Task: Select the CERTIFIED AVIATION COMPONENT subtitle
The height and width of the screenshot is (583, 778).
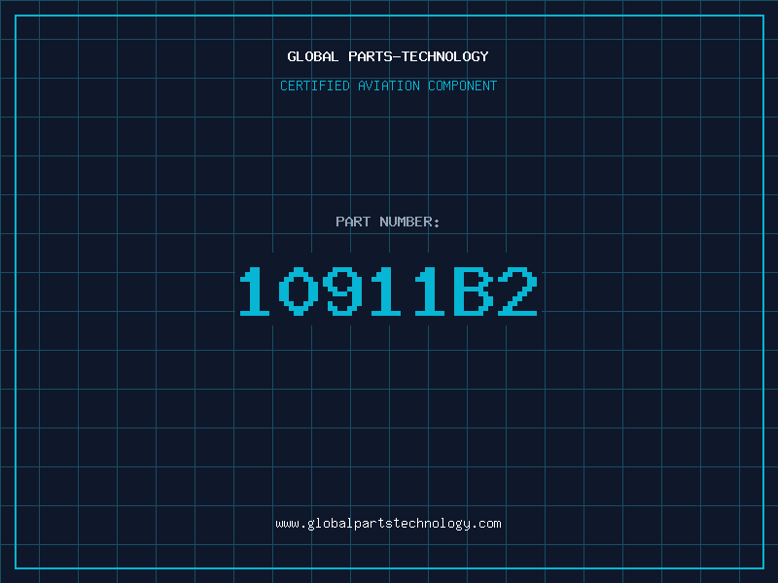Action: (x=388, y=86)
